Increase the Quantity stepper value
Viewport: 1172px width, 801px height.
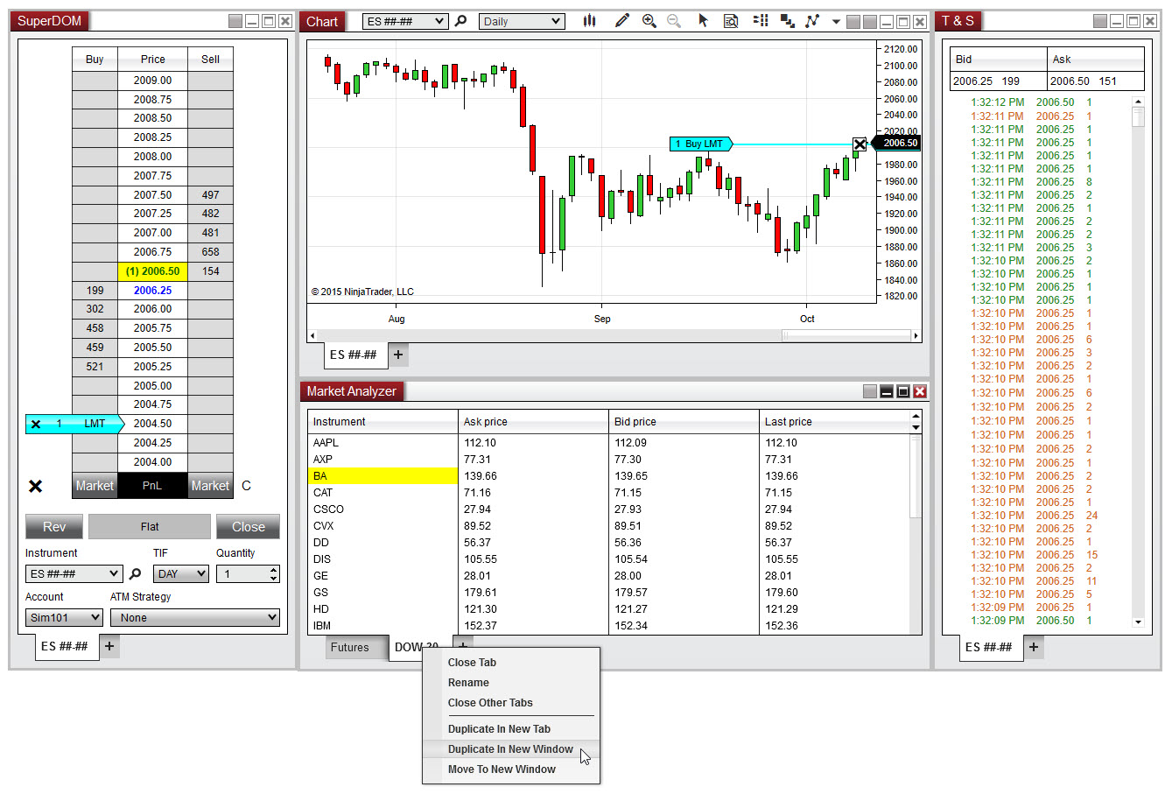[274, 570]
